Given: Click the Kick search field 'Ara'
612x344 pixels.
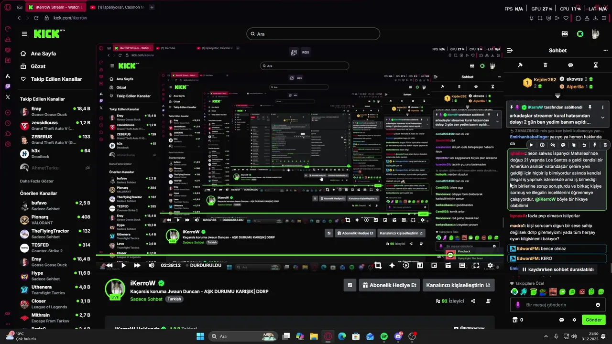Looking at the screenshot, I should (313, 34).
